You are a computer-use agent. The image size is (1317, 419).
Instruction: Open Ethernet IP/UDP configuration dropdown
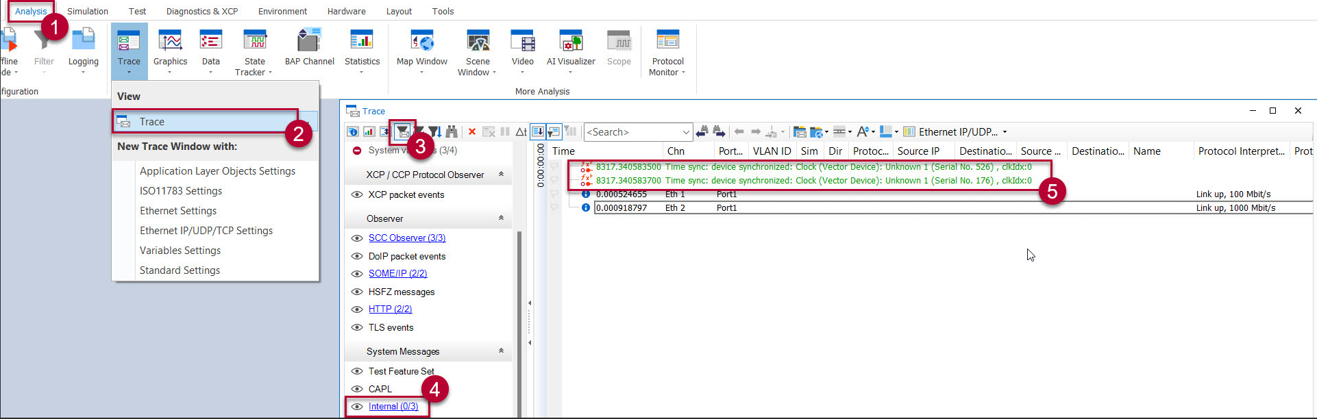point(1005,132)
